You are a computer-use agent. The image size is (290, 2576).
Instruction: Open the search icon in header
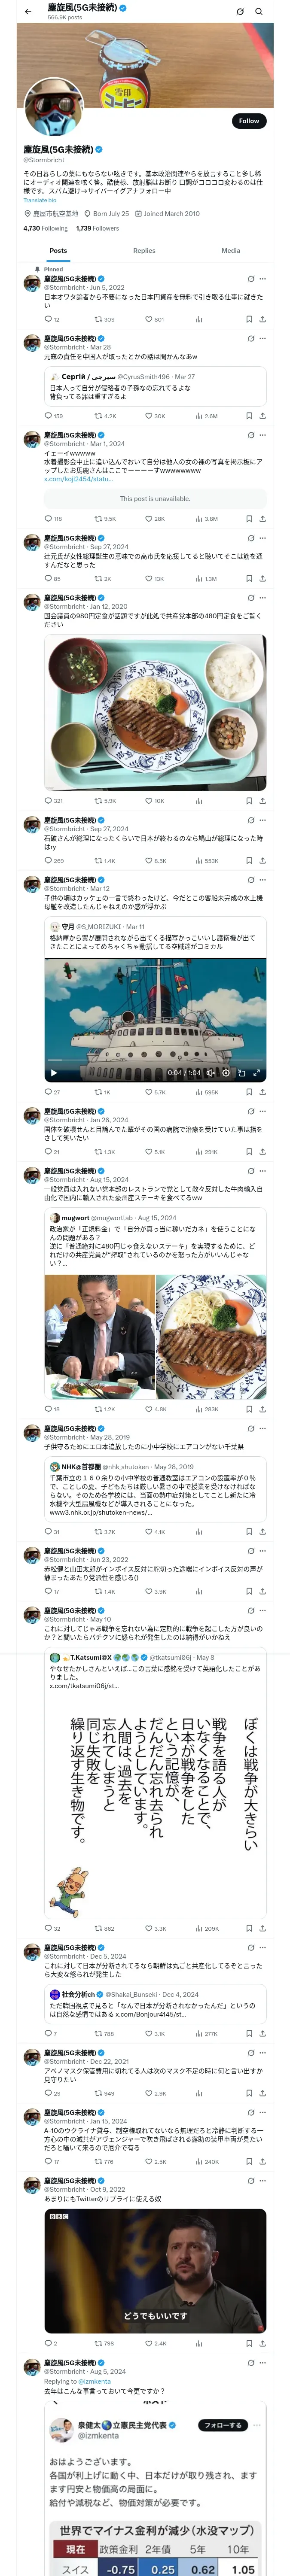pyautogui.click(x=259, y=11)
